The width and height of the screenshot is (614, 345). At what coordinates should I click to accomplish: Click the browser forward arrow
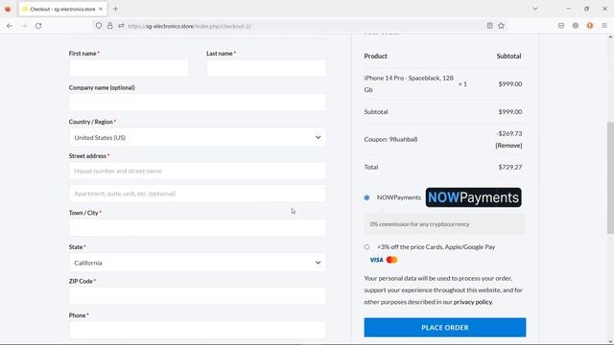[x=24, y=26]
